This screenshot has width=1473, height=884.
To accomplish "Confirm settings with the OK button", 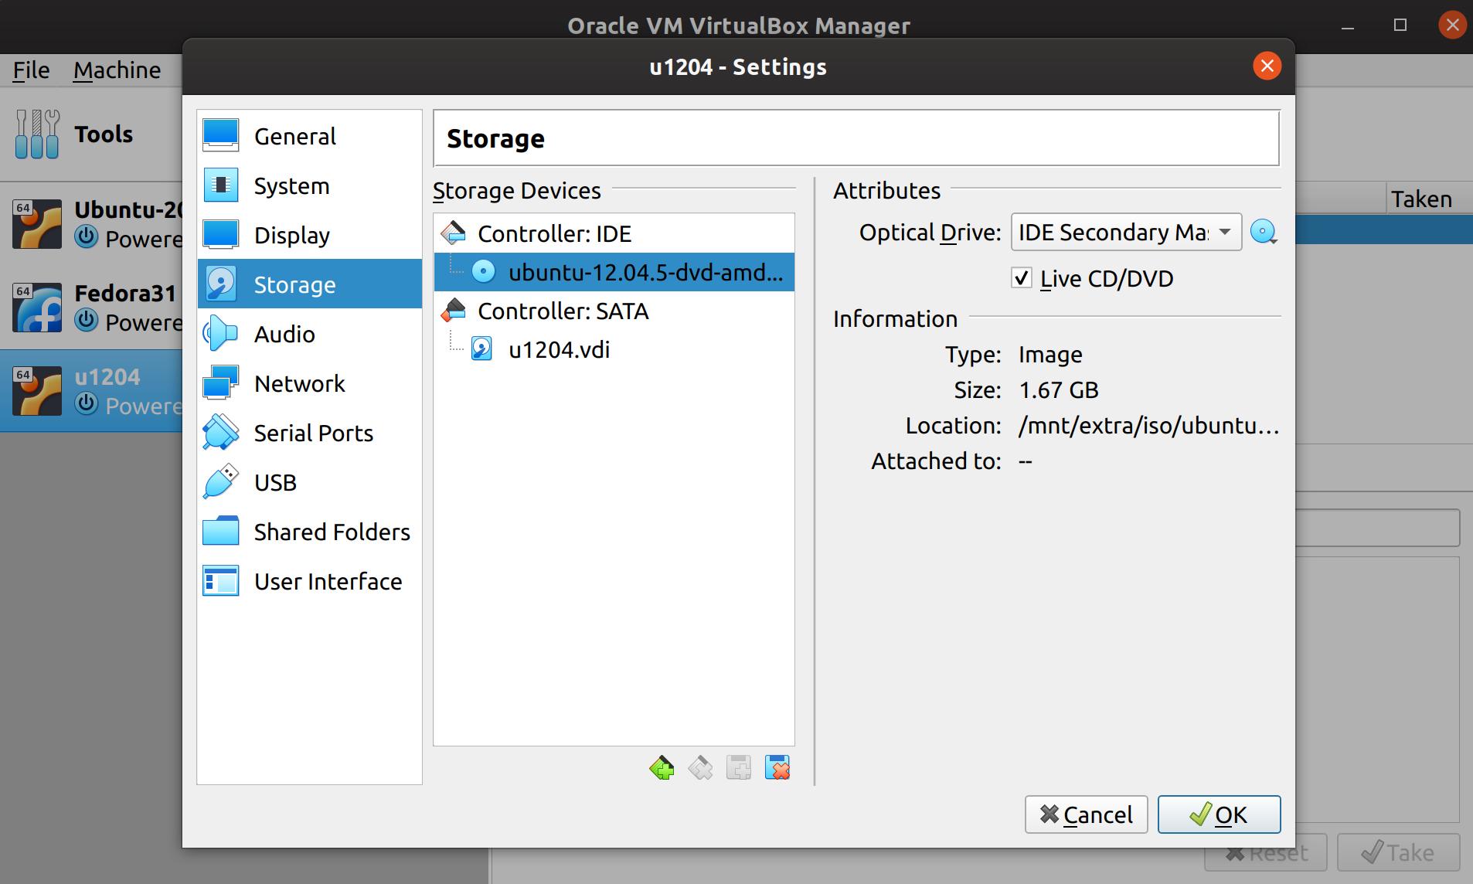I will pos(1219,814).
